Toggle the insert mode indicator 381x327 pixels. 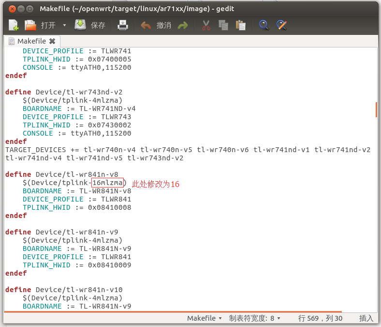click(x=366, y=318)
